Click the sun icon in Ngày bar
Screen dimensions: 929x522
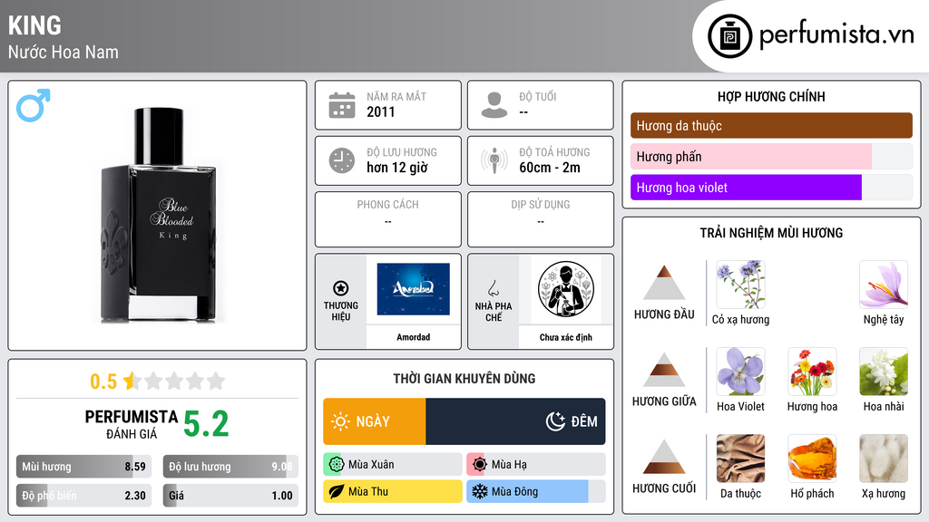click(x=340, y=421)
